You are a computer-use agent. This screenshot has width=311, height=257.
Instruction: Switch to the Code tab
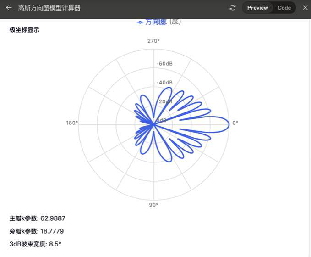pos(284,8)
